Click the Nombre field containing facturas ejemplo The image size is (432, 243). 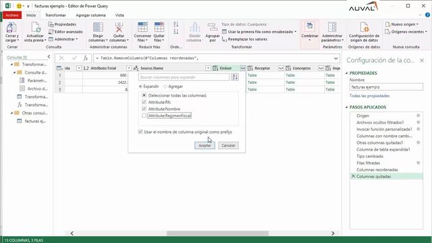point(386,87)
